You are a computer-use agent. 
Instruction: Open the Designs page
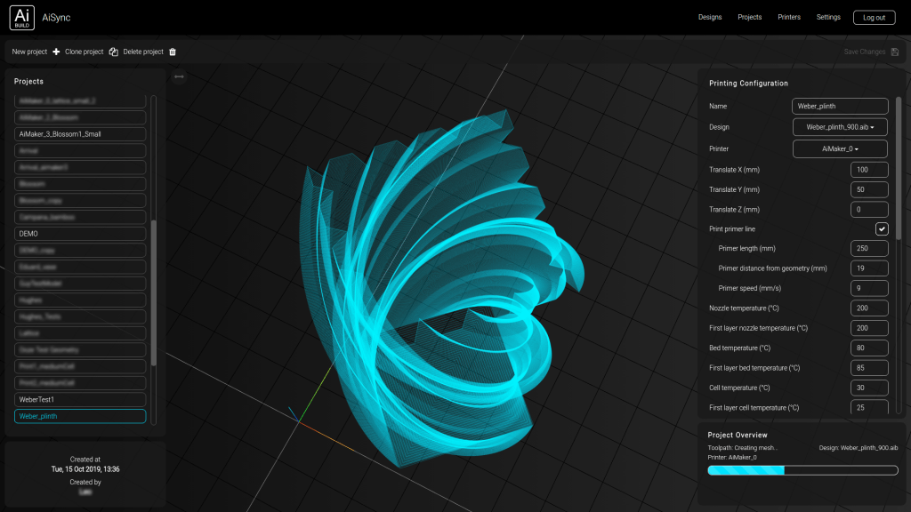pos(710,18)
